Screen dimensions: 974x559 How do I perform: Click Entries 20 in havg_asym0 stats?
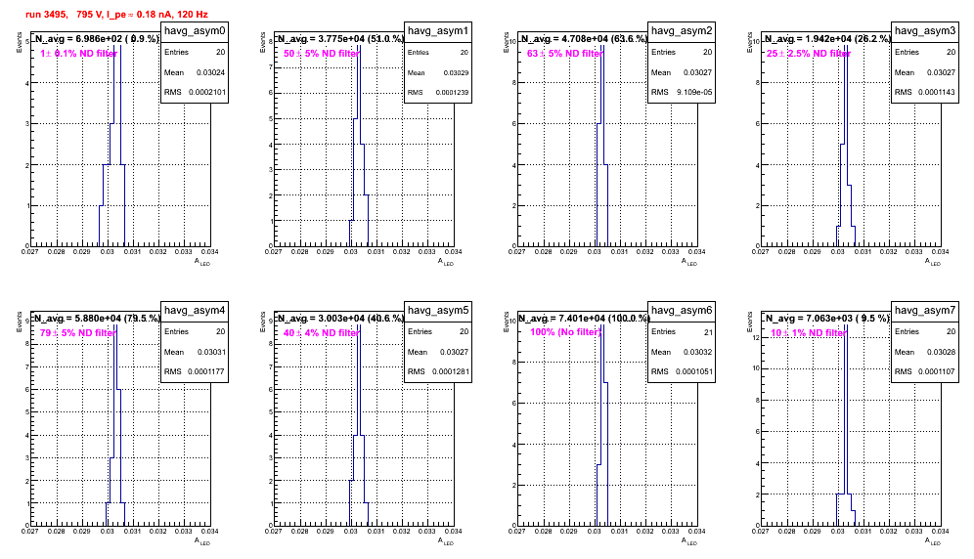[195, 52]
